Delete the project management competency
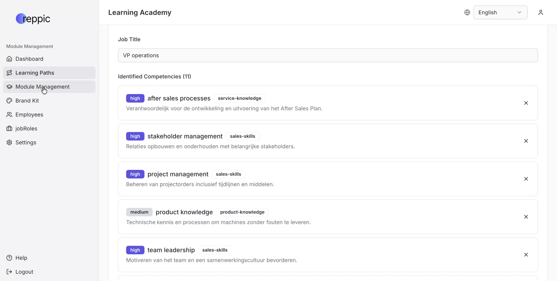This screenshot has width=557, height=281. coord(526,179)
